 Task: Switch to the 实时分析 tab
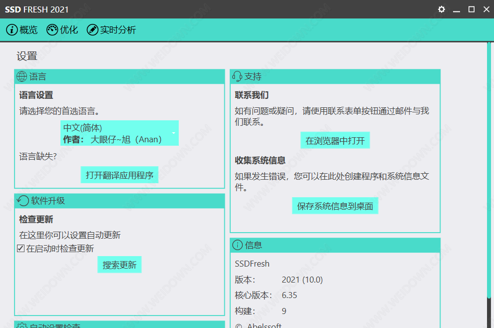111,30
